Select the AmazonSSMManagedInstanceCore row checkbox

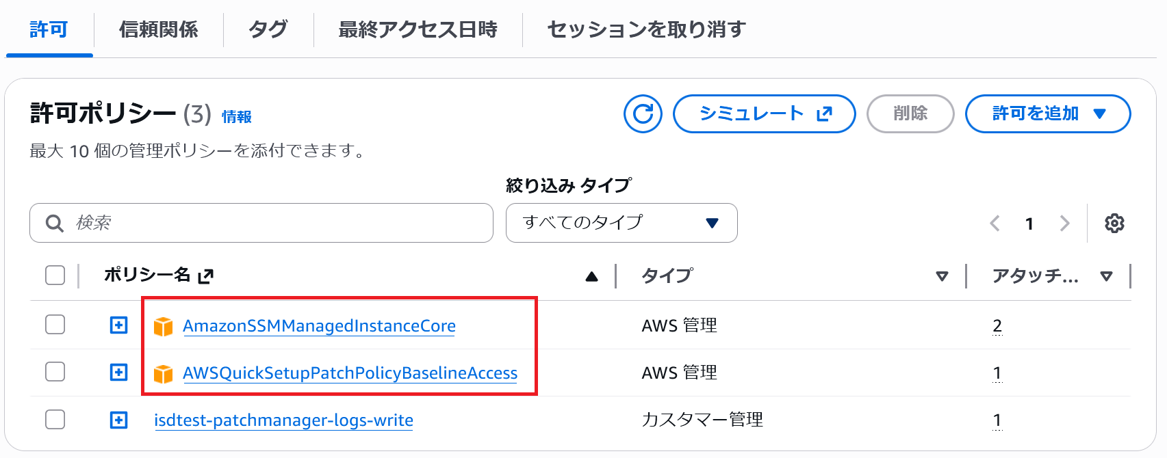[x=55, y=325]
